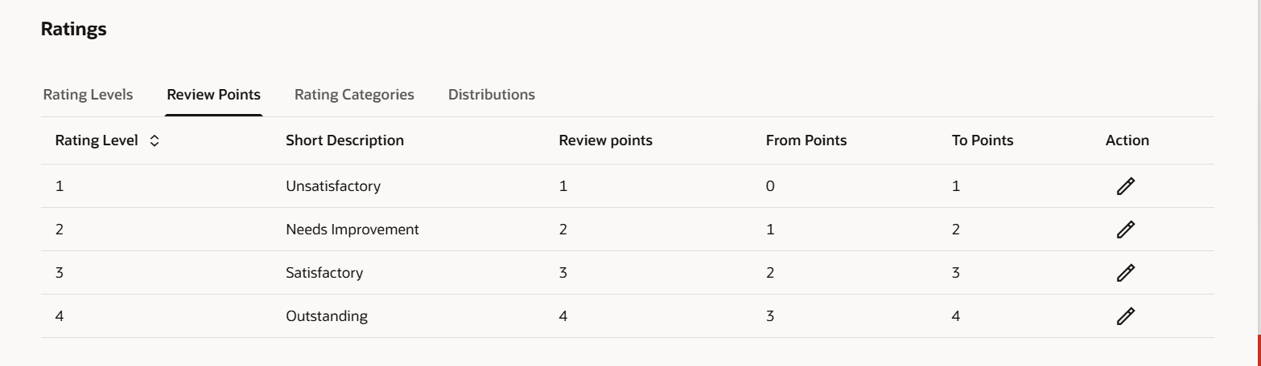Image resolution: width=1261 pixels, height=366 pixels.
Task: Select the Satisfactory description cell
Action: click(x=324, y=273)
